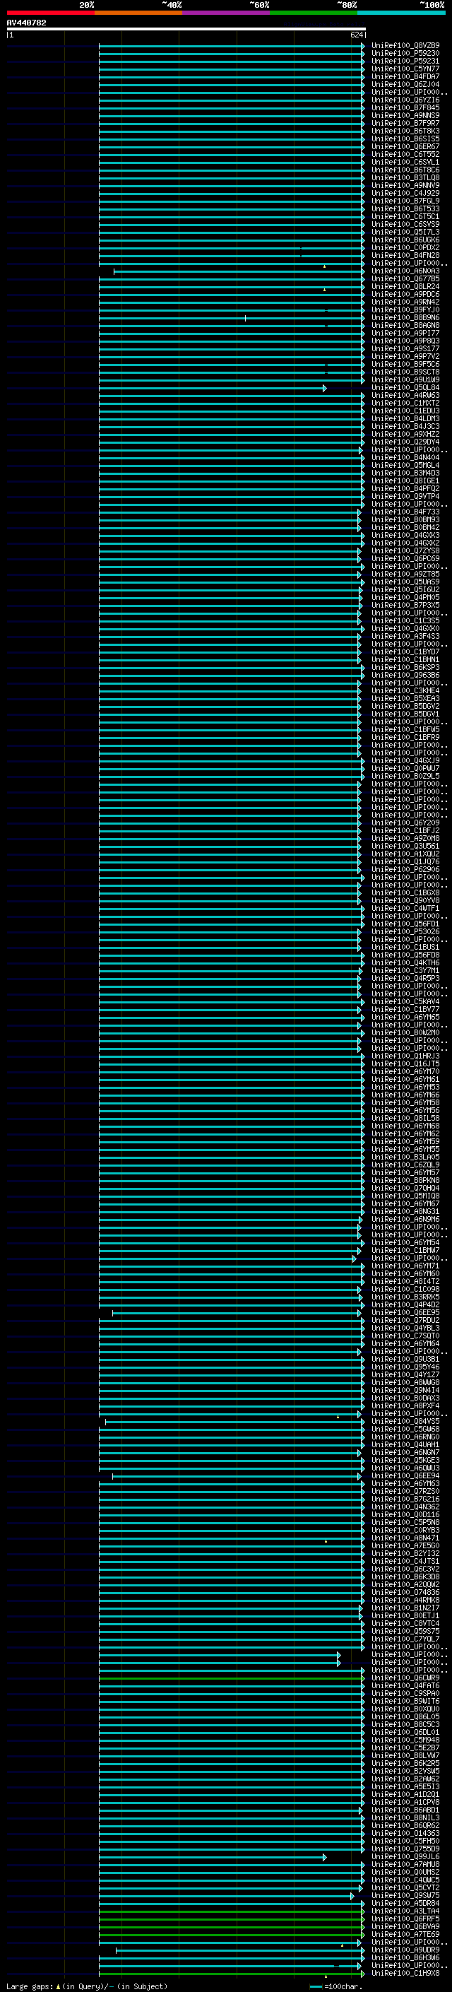Click label UniRef100_C1C098

point(405,1289)
